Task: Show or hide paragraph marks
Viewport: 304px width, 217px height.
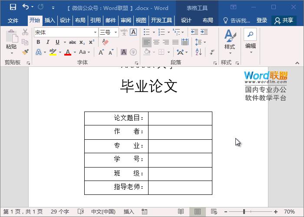Action: 212,52
